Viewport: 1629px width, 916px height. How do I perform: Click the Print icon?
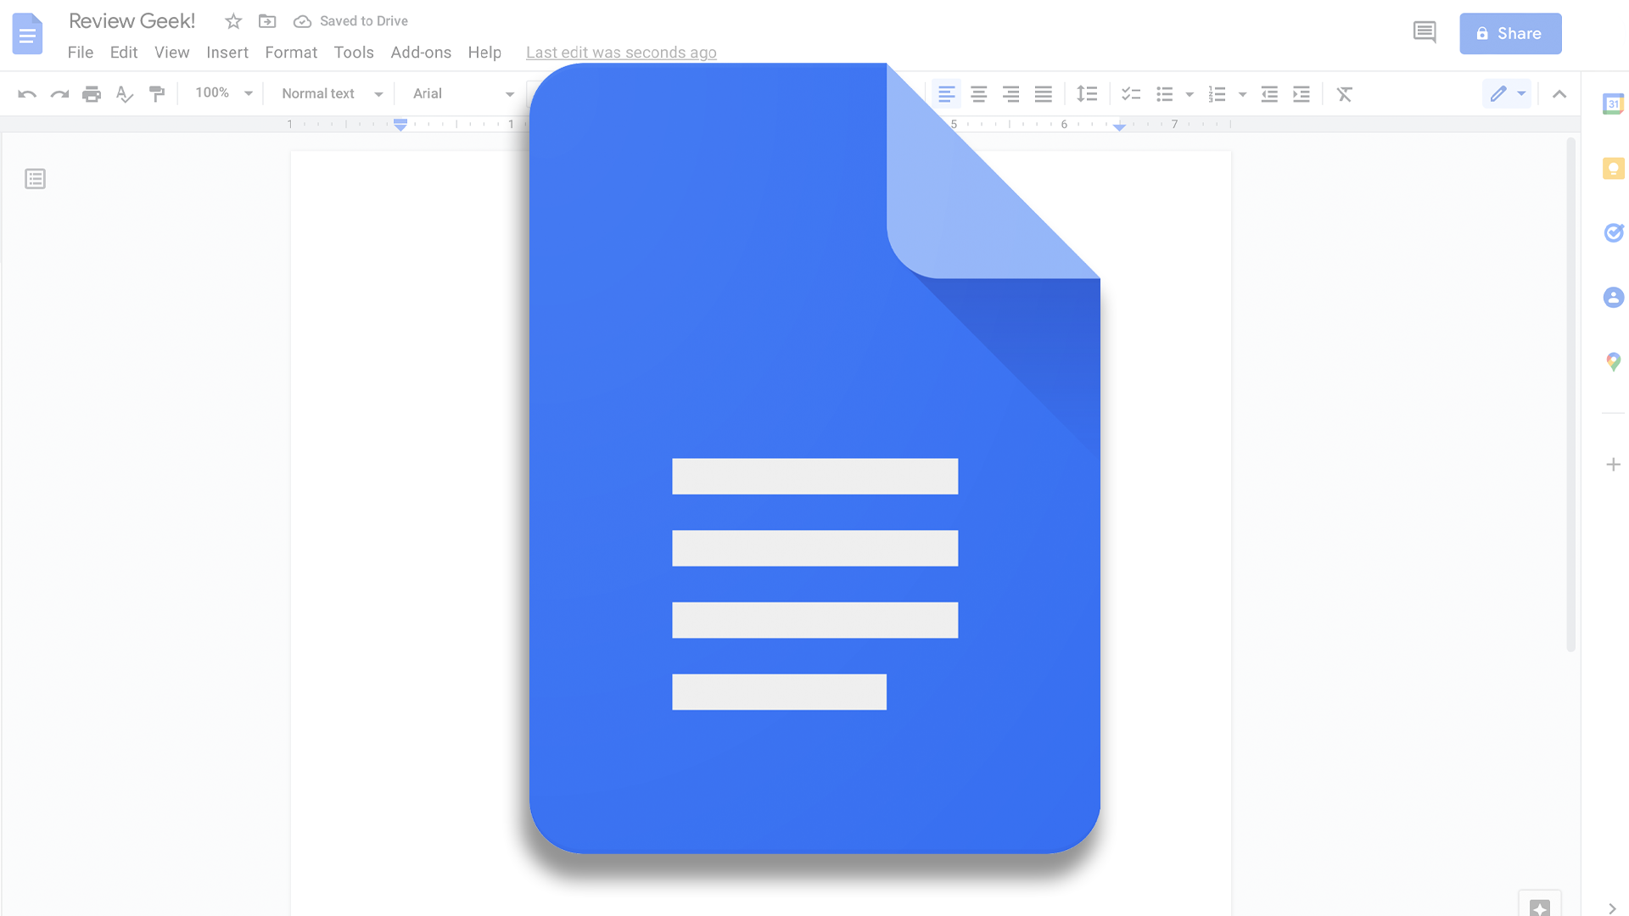click(x=92, y=93)
